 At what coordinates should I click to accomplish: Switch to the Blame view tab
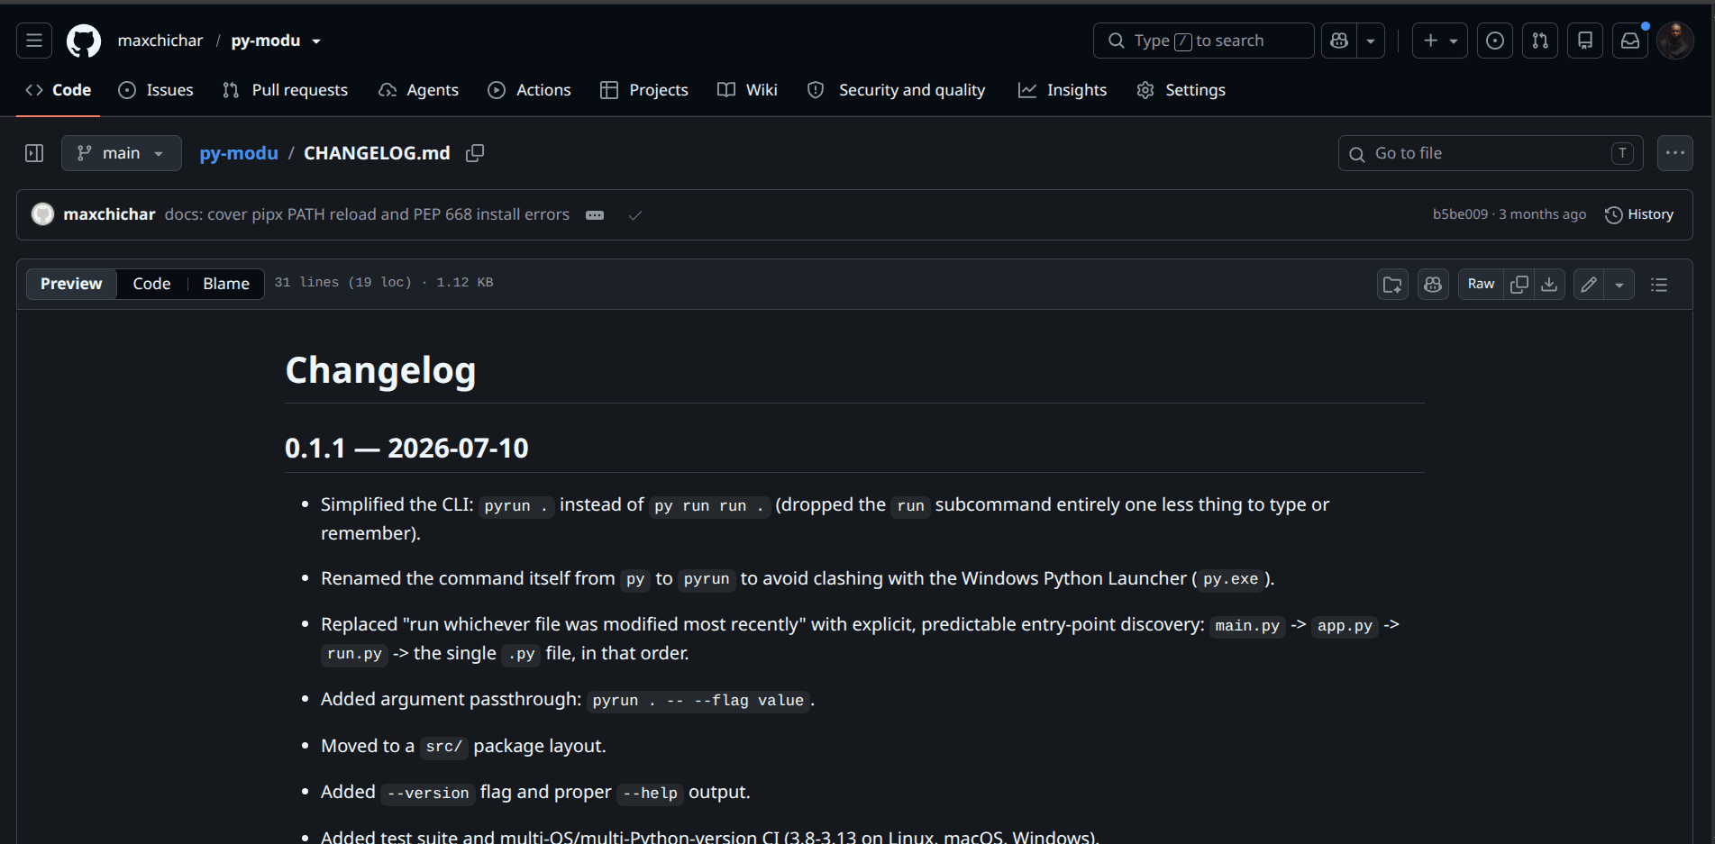coord(226,284)
